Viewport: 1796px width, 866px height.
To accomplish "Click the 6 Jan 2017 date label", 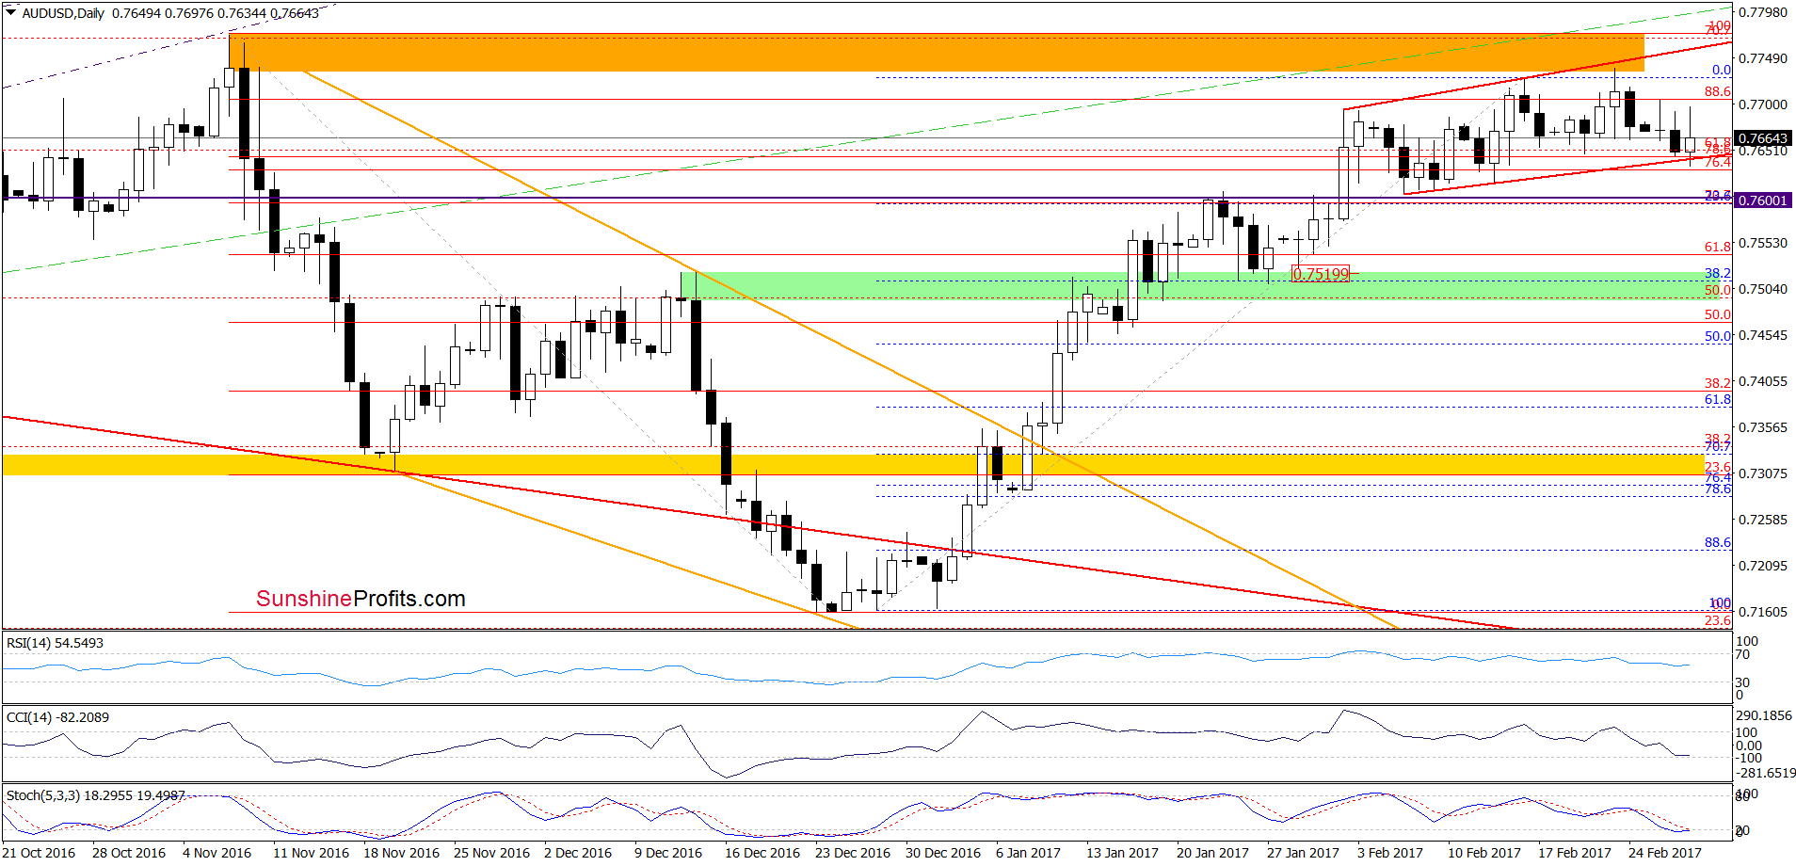I will [1029, 853].
